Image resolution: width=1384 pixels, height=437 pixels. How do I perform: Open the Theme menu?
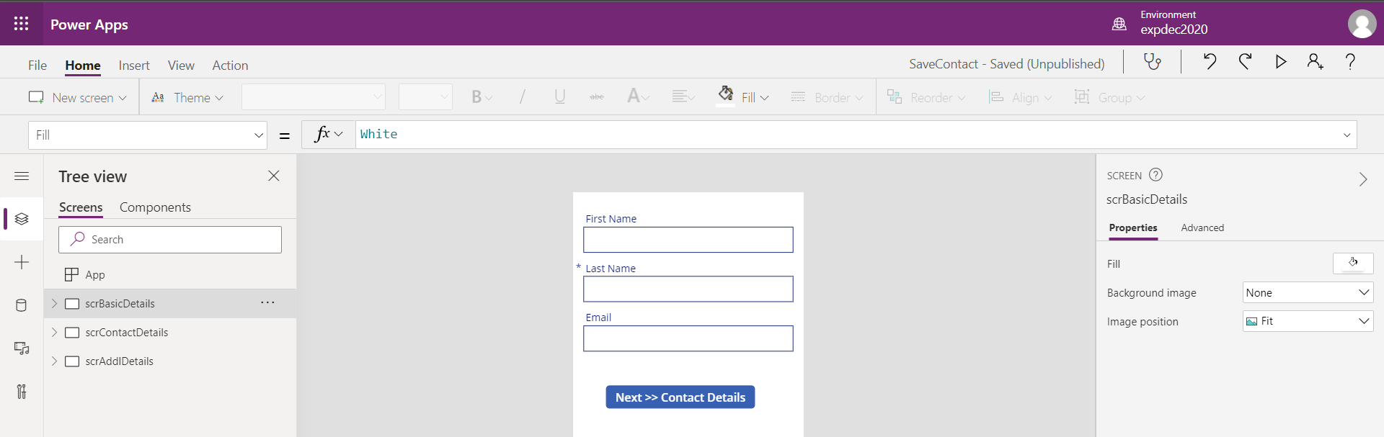187,97
